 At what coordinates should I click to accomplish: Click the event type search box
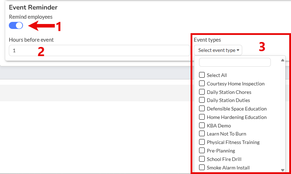(x=235, y=62)
